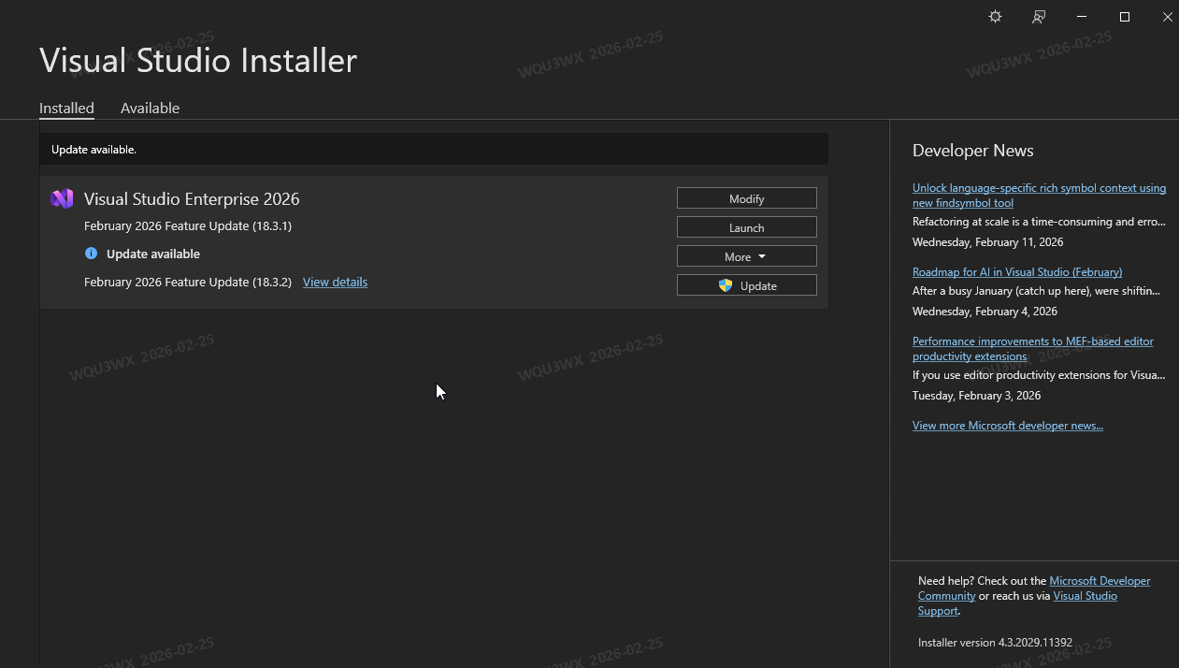
Task: Click the Modify button
Action: coord(747,198)
